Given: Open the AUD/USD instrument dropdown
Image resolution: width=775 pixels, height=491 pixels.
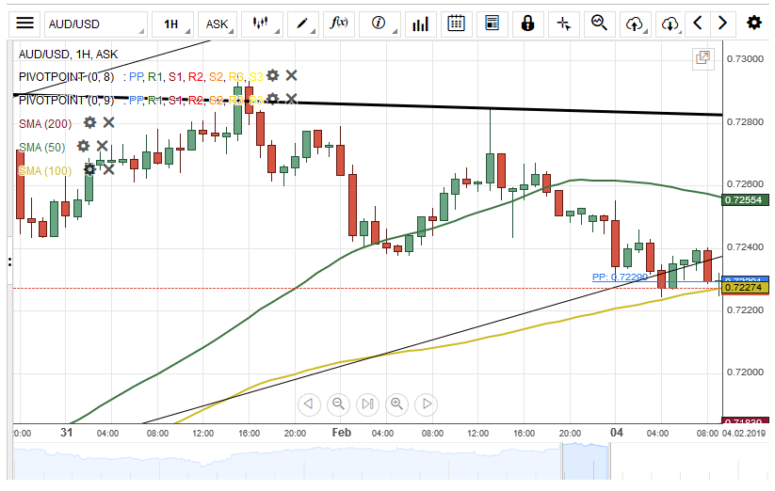Looking at the screenshot, I should pyautogui.click(x=95, y=24).
